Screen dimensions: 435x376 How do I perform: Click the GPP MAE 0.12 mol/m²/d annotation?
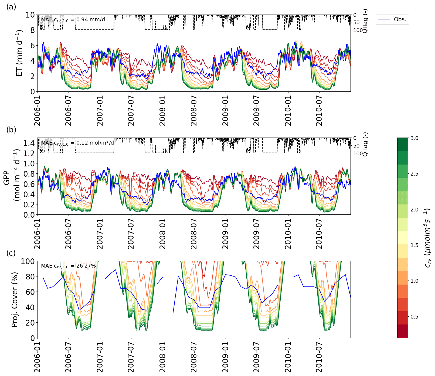click(x=77, y=143)
